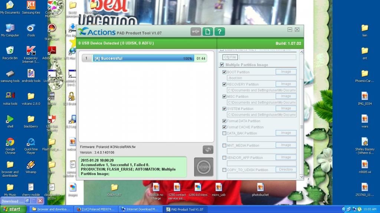Launch QuickTime Player shortcut
This screenshot has height=213, width=380.
[31, 146]
